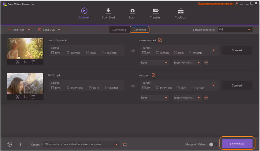This screenshot has width=260, height=151.
Task: Expand the Convert all files to AVI dropdown
Action: 235,30
